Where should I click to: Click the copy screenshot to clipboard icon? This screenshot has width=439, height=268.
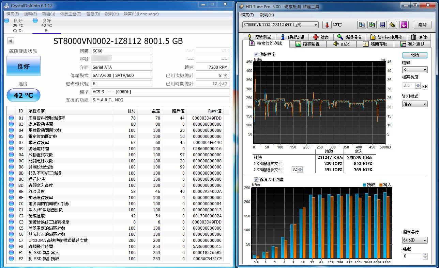[x=372, y=25]
